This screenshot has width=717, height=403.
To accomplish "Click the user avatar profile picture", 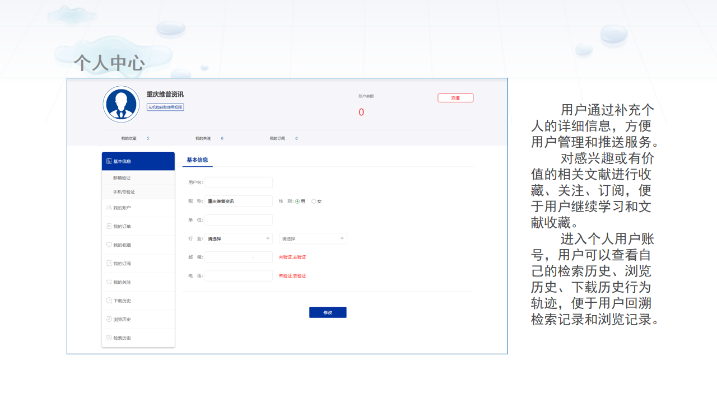I will (121, 104).
